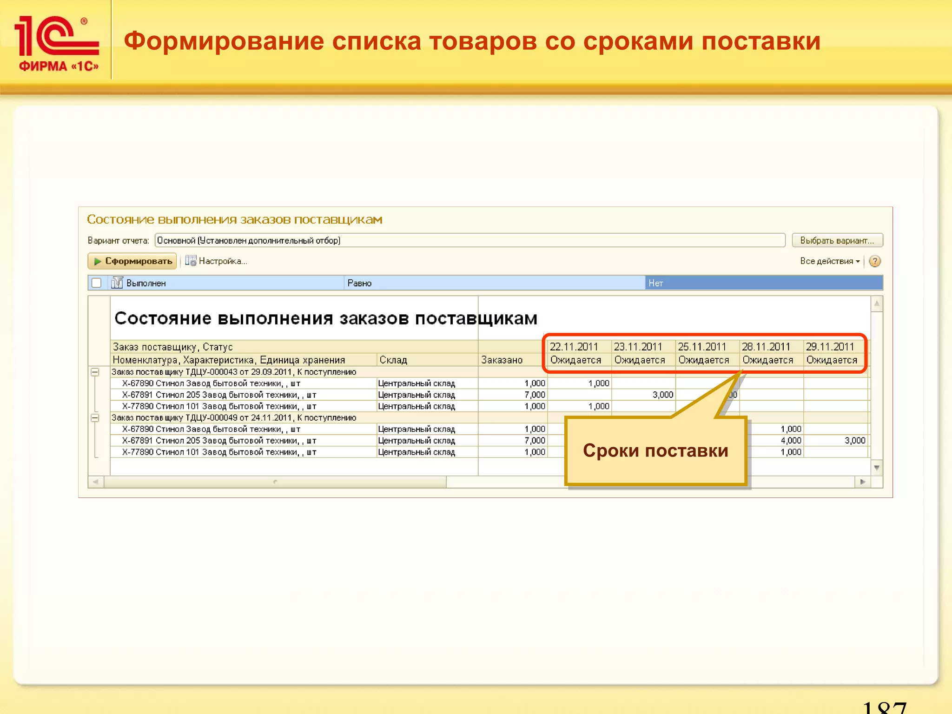Image resolution: width=952 pixels, height=714 pixels.
Task: Click the Выбрать вариант button
Action: pyautogui.click(x=837, y=240)
